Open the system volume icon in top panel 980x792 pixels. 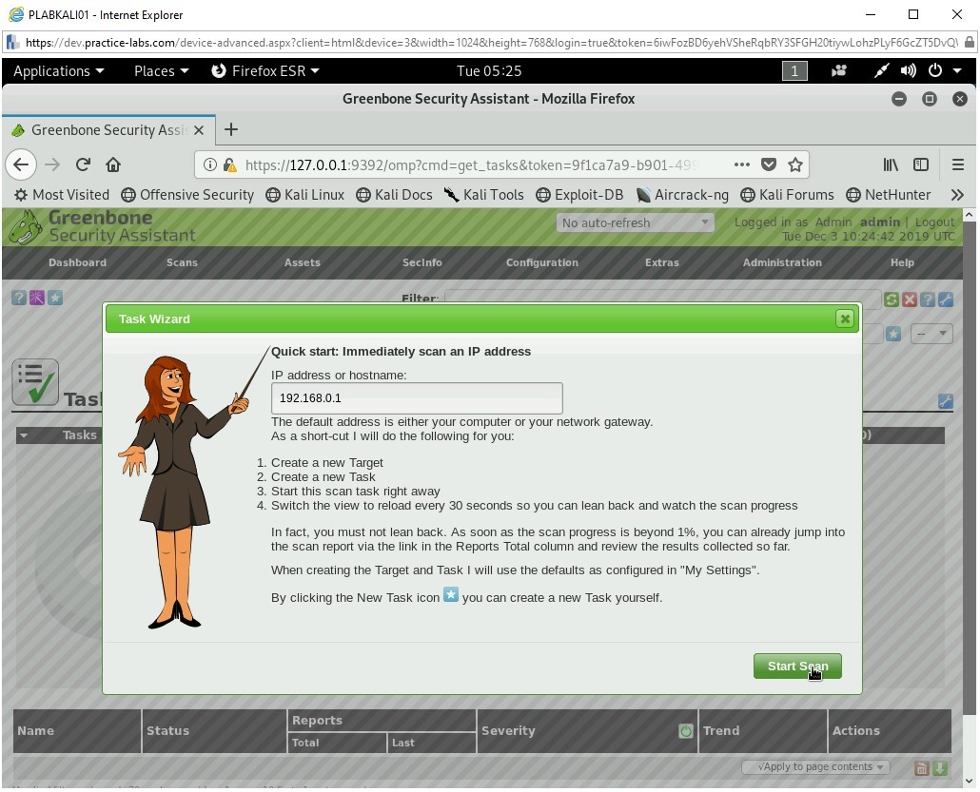pyautogui.click(x=909, y=71)
